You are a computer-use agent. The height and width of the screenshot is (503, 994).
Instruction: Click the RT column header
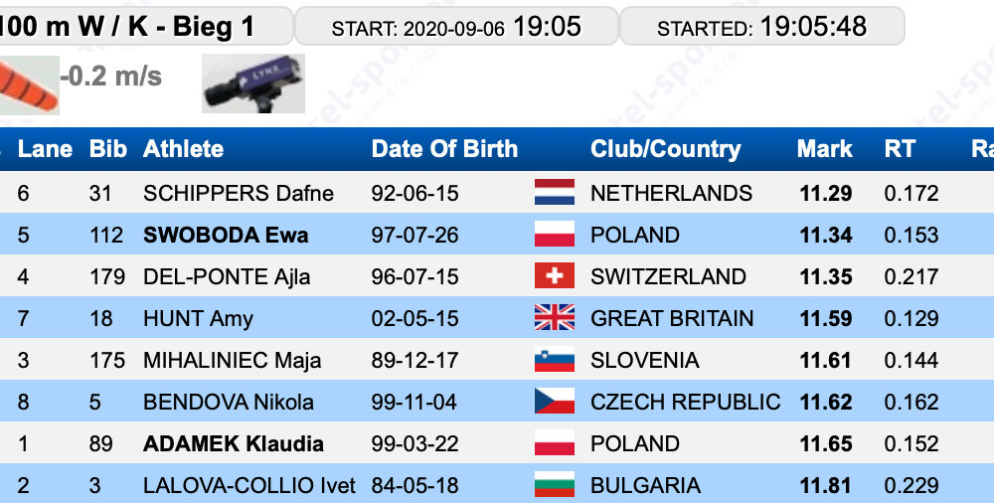[900, 148]
